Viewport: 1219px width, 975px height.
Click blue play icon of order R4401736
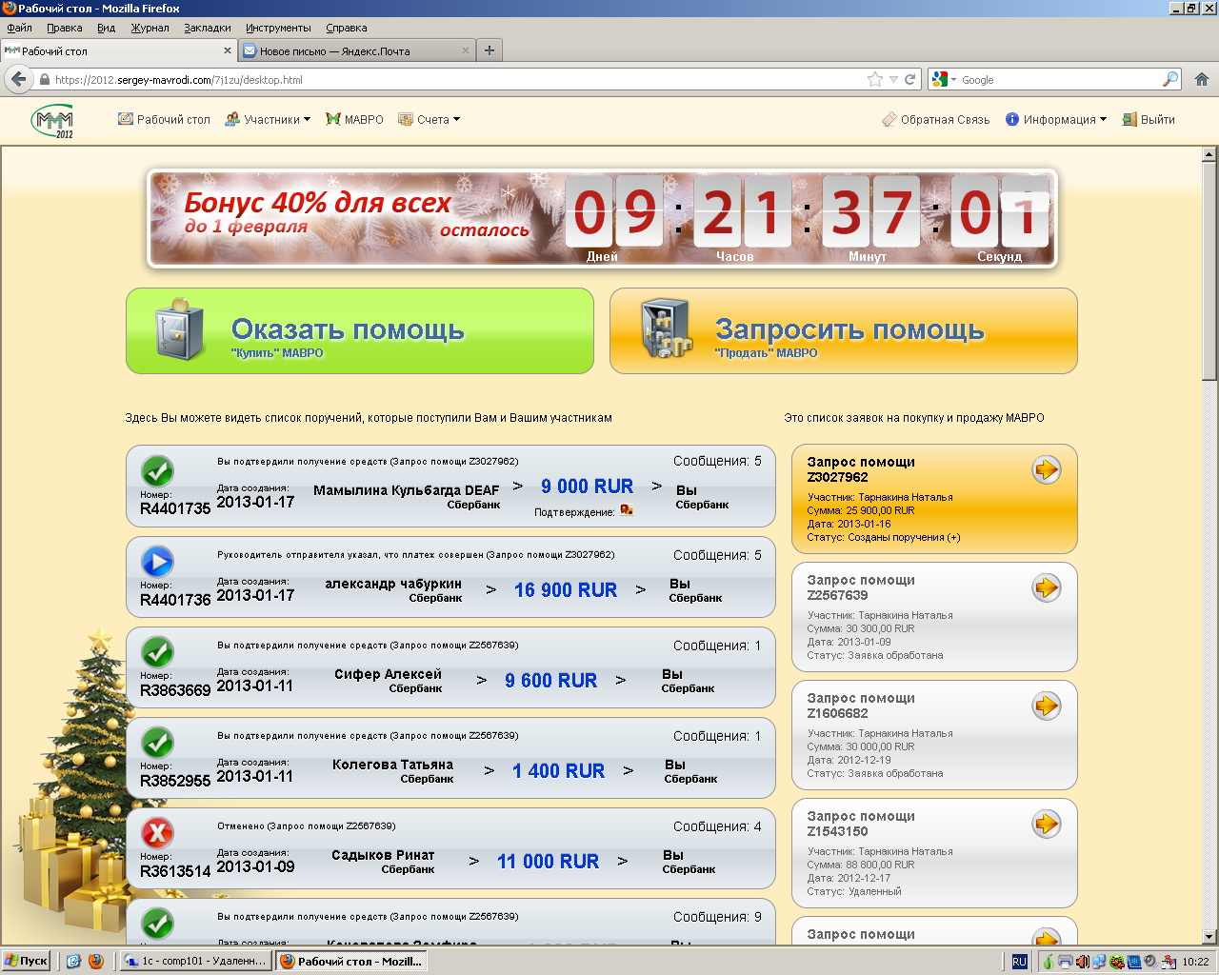tap(157, 562)
